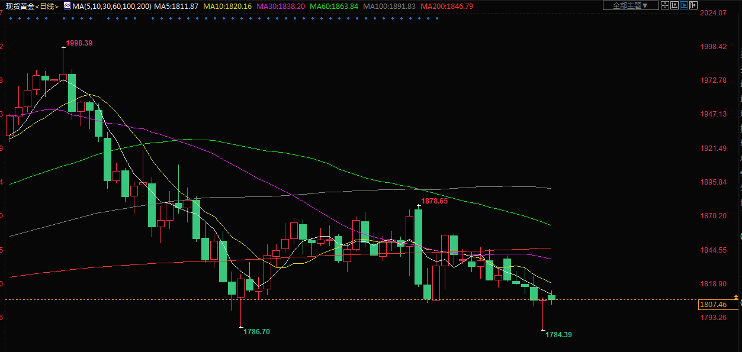The width and height of the screenshot is (742, 352).
Task: Click the crosshair cursor icon
Action: pos(666,5)
